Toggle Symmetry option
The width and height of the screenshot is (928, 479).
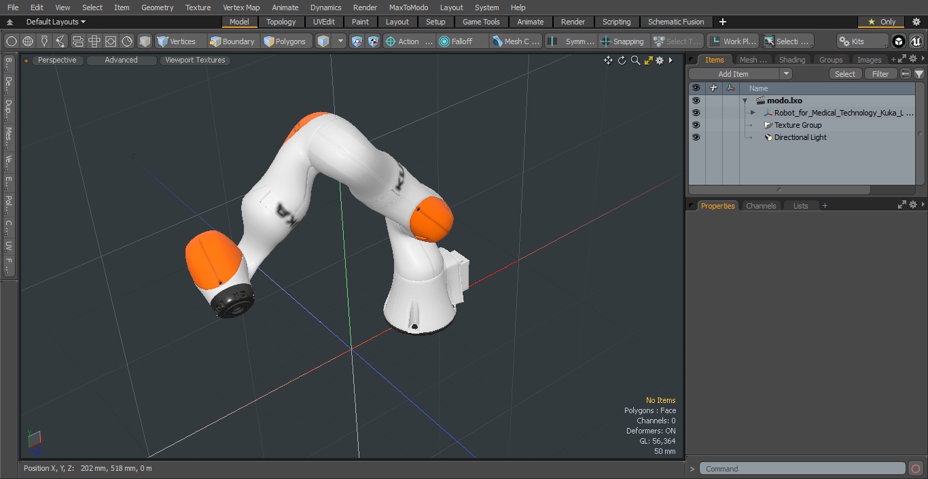(x=572, y=41)
